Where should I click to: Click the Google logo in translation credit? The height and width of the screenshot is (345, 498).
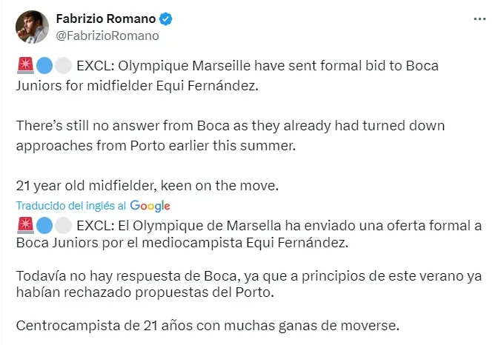(x=150, y=205)
